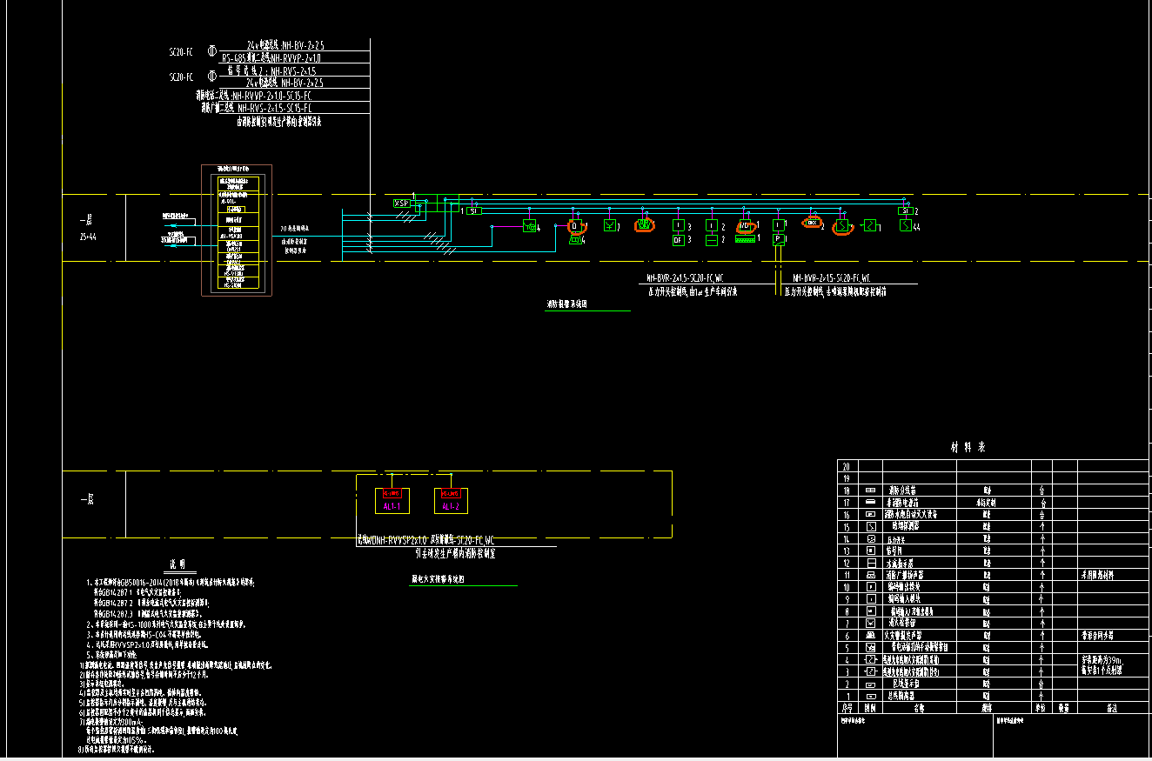Click the P pressure switch symbol
The height and width of the screenshot is (761, 1152).
pos(778,240)
